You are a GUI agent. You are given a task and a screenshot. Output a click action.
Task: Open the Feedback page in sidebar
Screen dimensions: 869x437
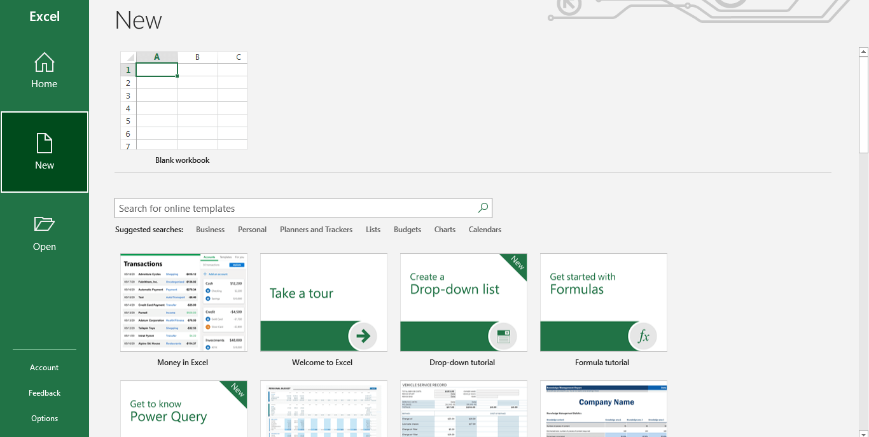tap(45, 393)
